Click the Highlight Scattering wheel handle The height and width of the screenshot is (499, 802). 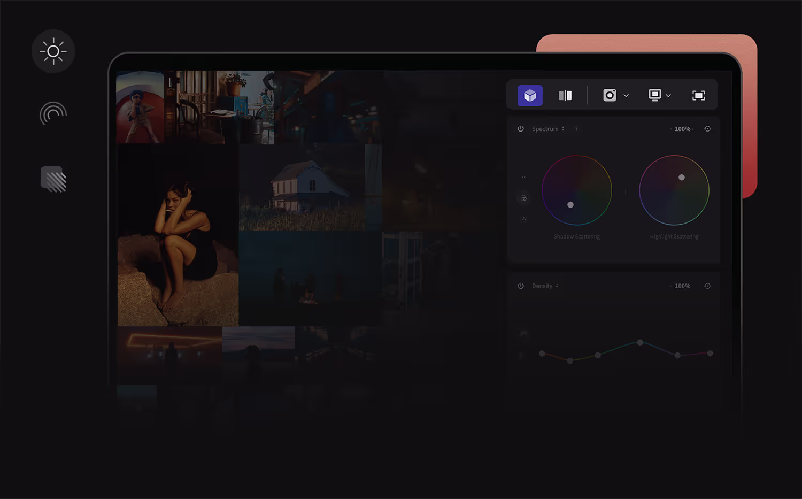682,178
